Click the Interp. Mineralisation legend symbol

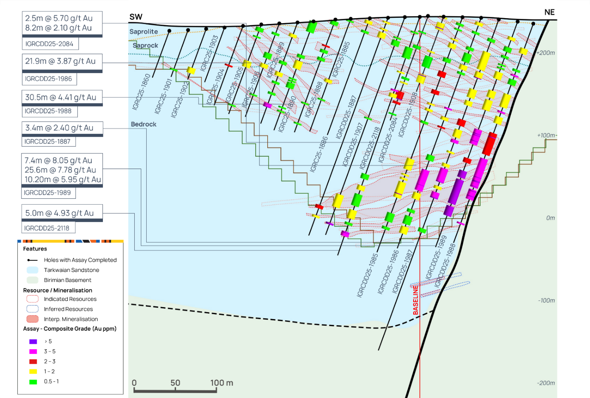tap(32, 319)
